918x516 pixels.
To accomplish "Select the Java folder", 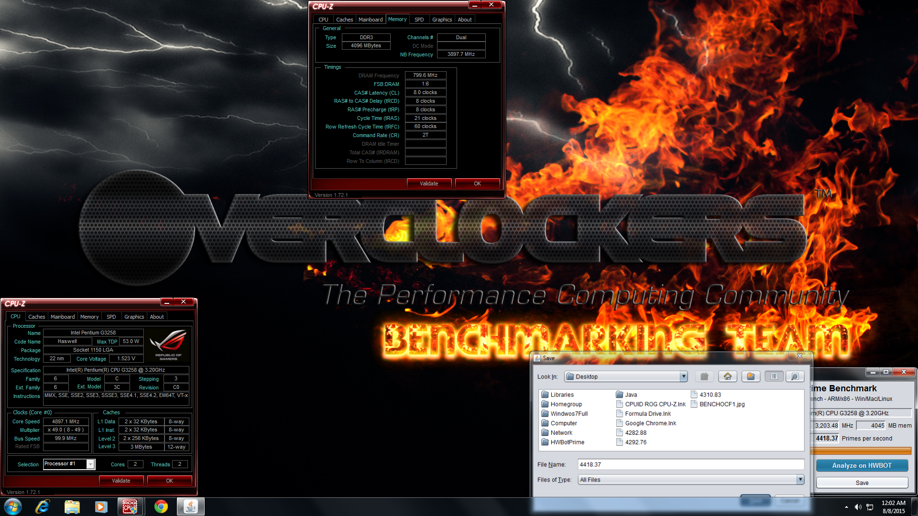I will point(626,395).
